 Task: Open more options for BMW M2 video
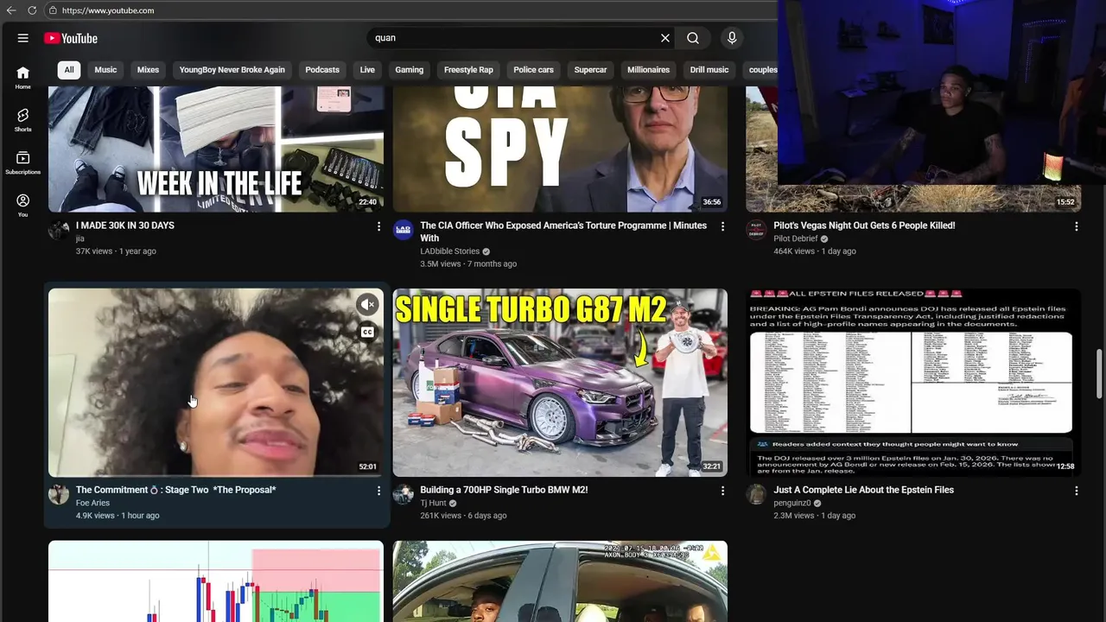pos(723,491)
